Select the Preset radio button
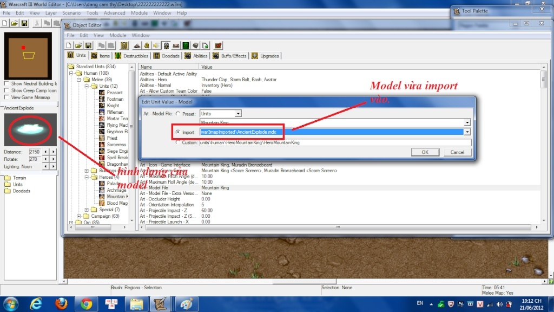The height and width of the screenshot is (312, 554). coord(177,114)
